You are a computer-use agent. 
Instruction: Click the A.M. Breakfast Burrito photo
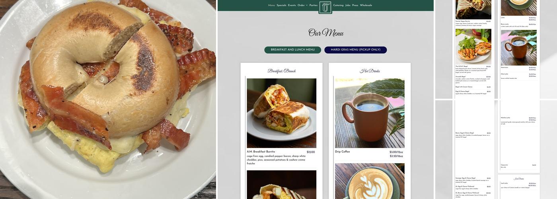pyautogui.click(x=282, y=113)
